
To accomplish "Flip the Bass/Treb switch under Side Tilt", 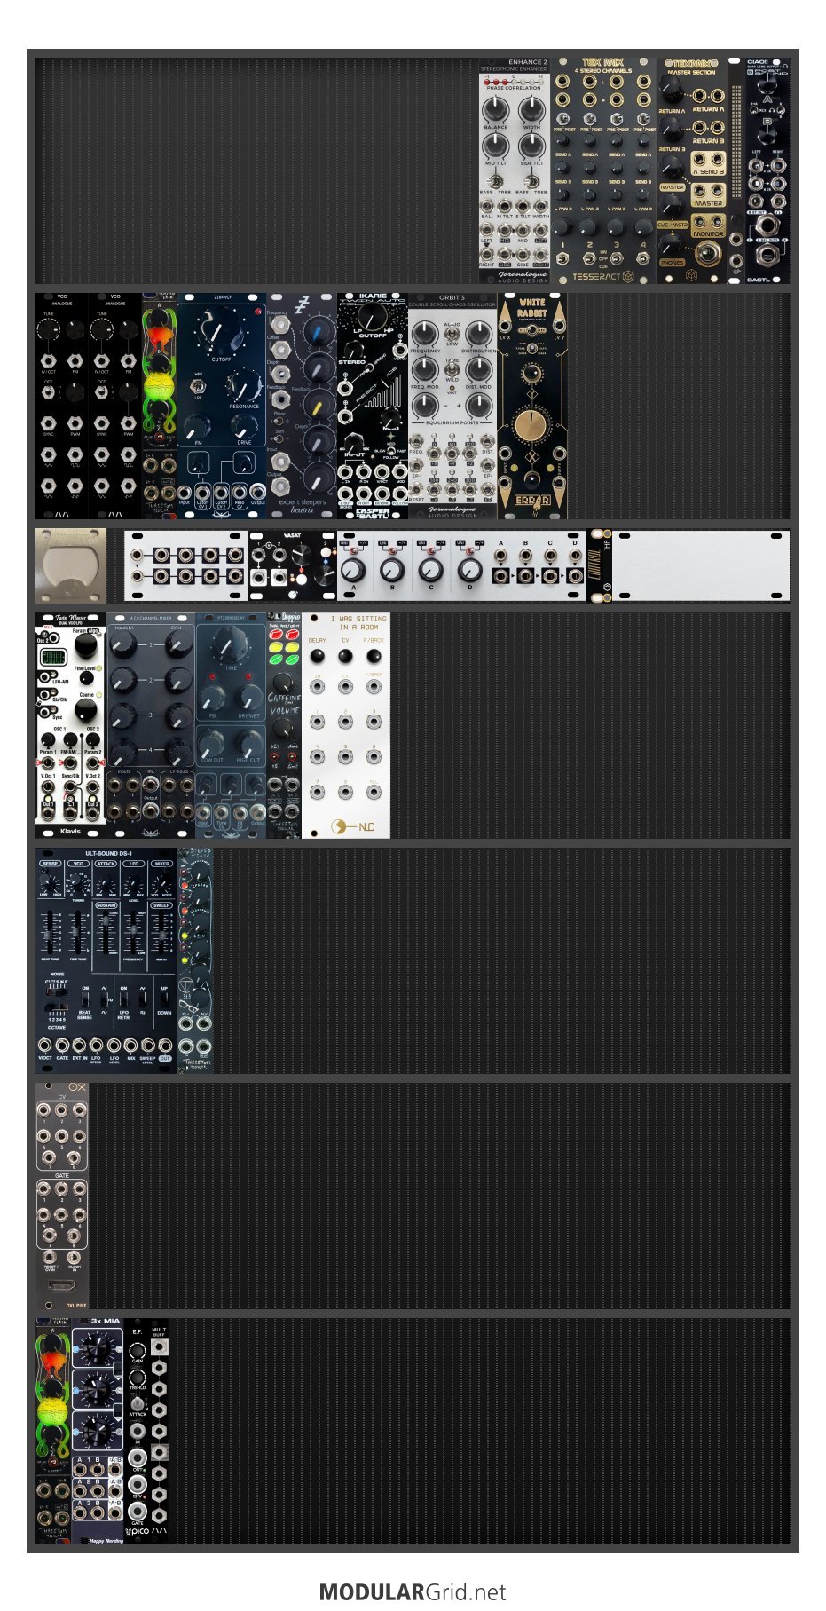I will tap(531, 181).
